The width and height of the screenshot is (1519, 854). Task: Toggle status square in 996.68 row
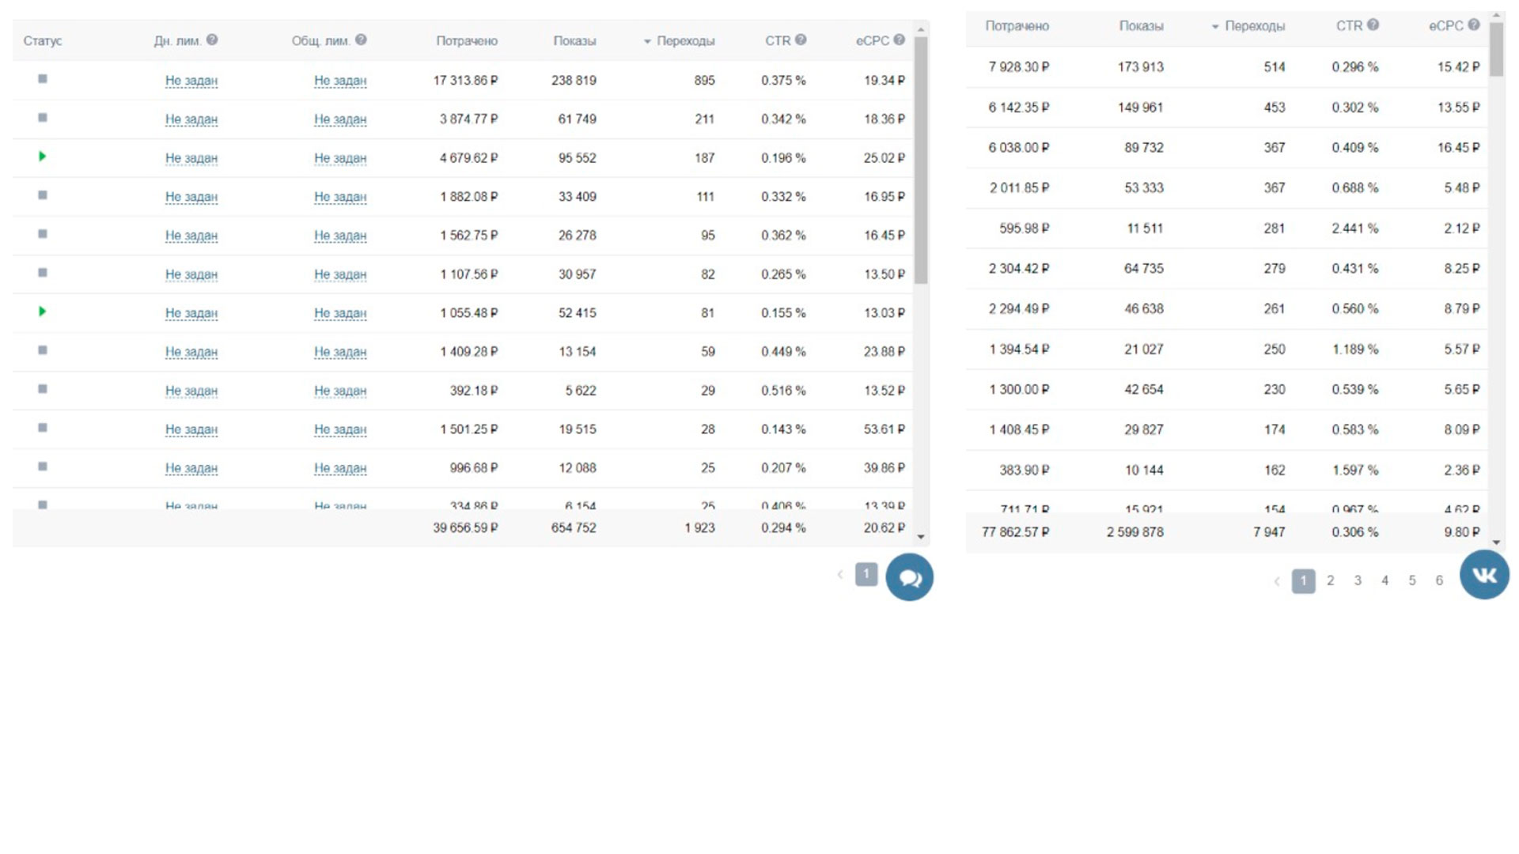coord(43,467)
